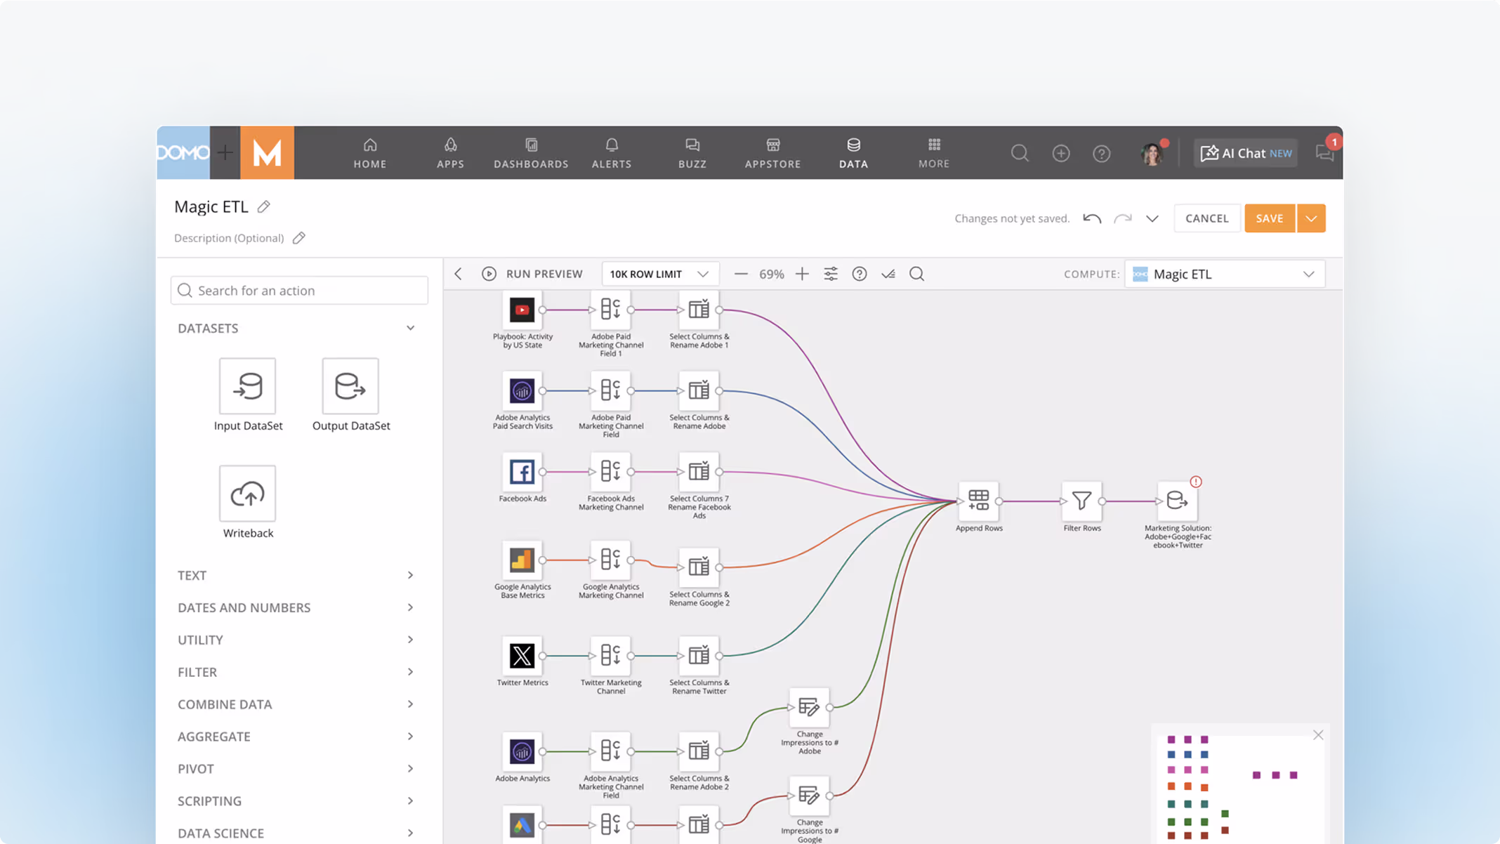The width and height of the screenshot is (1500, 844).
Task: Edit the Magic ETL title with pencil icon
Action: click(263, 206)
